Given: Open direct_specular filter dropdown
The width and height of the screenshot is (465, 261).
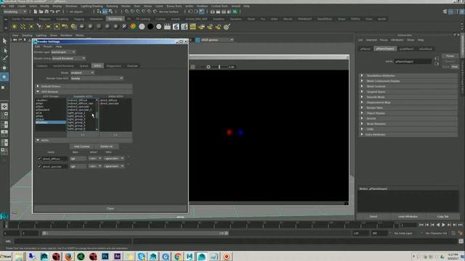Looking at the screenshot, I should (114, 166).
